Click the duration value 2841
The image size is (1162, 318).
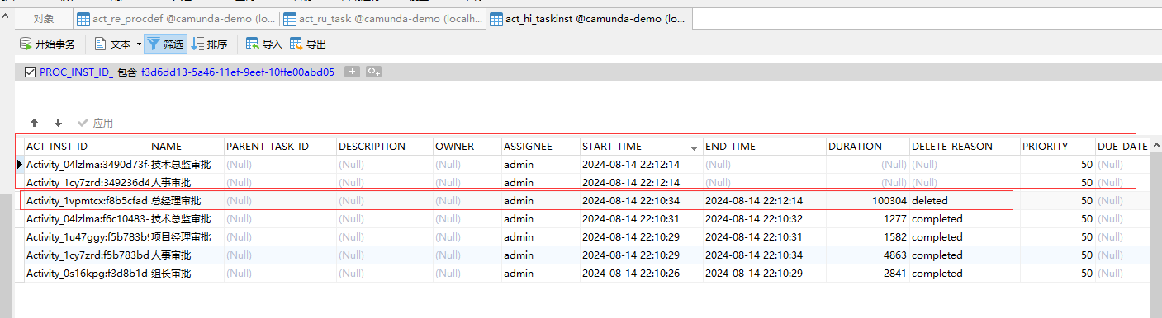click(x=868, y=274)
